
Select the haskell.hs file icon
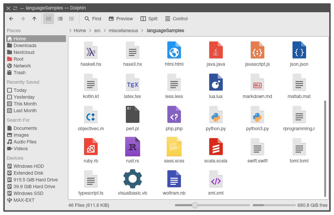[91, 50]
